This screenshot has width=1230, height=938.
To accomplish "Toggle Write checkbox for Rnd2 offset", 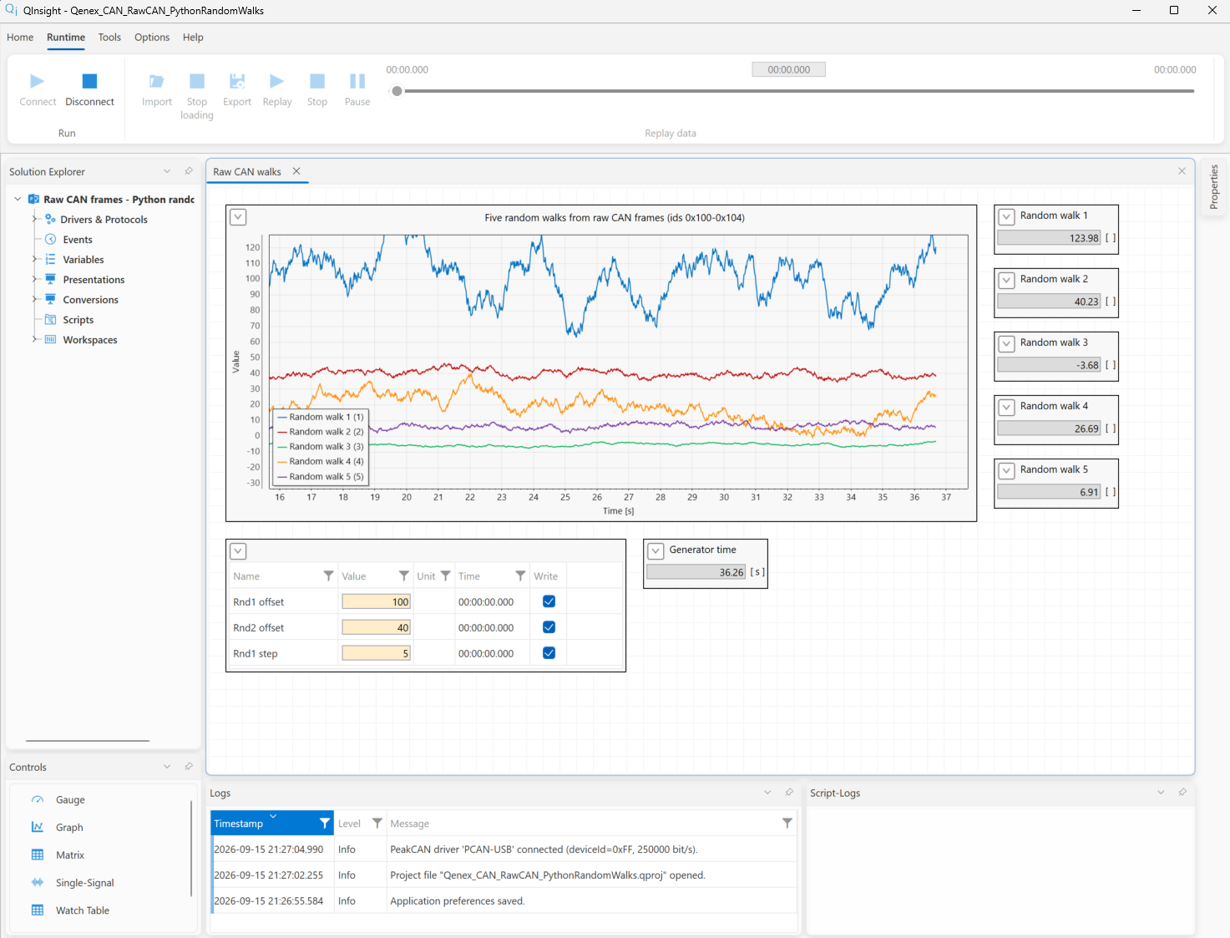I will tap(549, 627).
